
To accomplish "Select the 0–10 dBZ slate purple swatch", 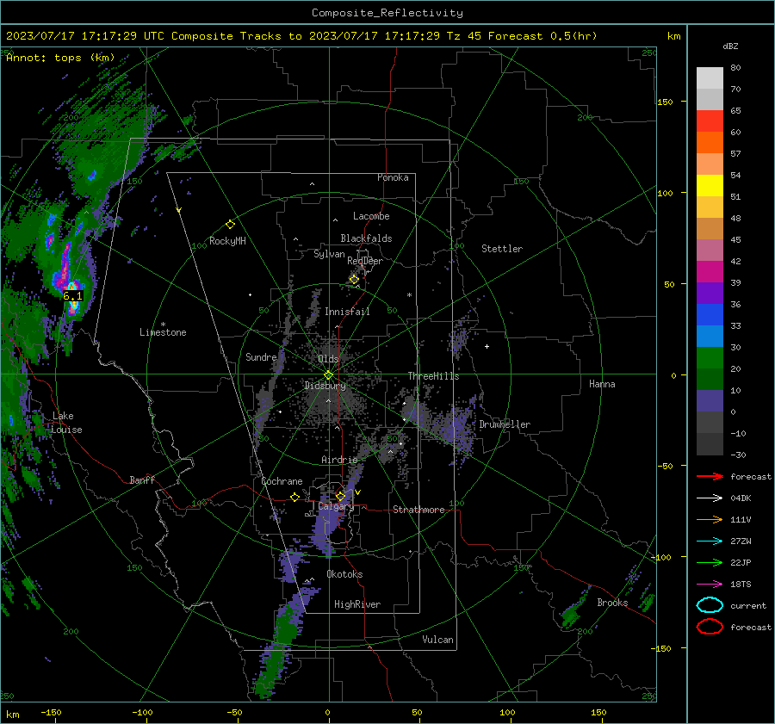I will pyautogui.click(x=710, y=401).
